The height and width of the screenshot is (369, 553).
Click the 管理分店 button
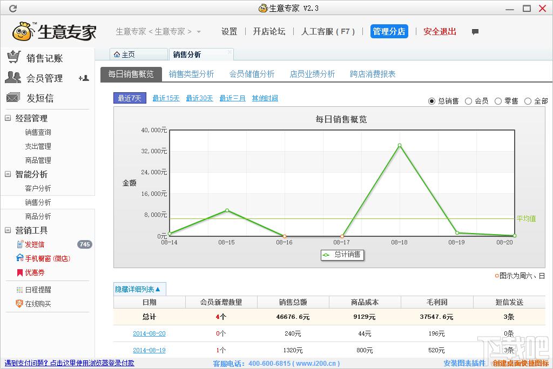389,31
